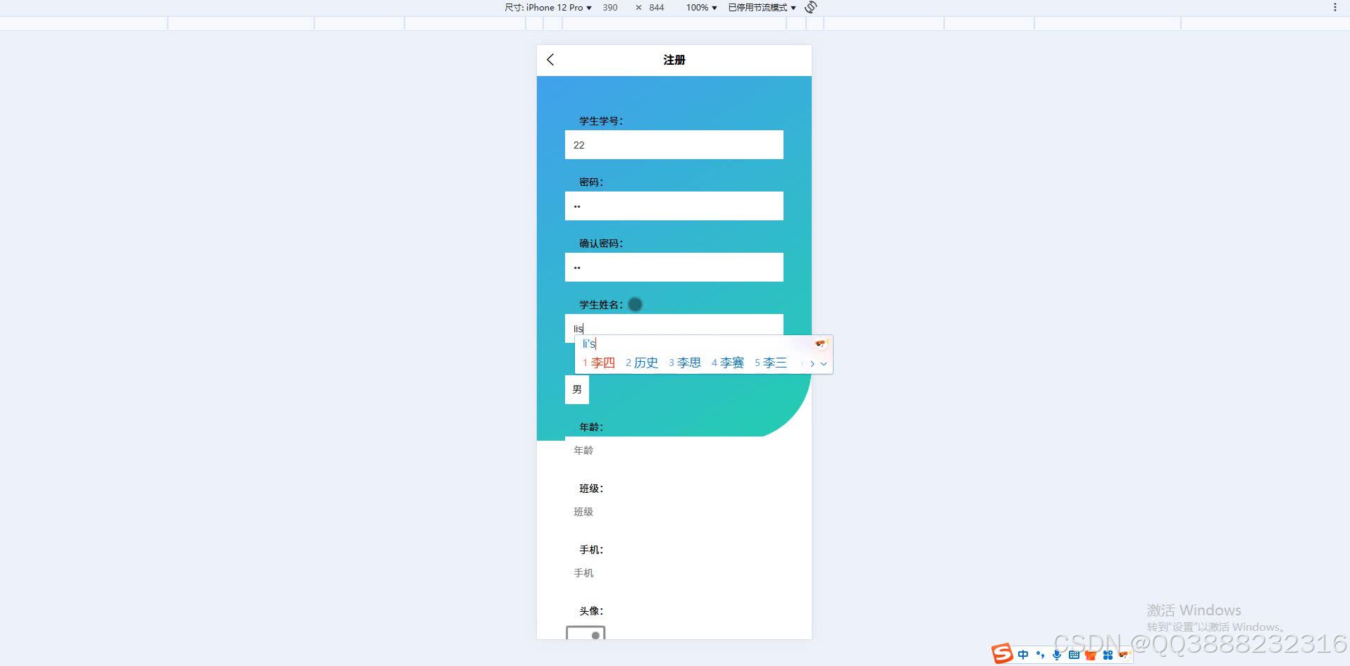Click the back arrow on the register page
The image size is (1350, 666).
(550, 60)
